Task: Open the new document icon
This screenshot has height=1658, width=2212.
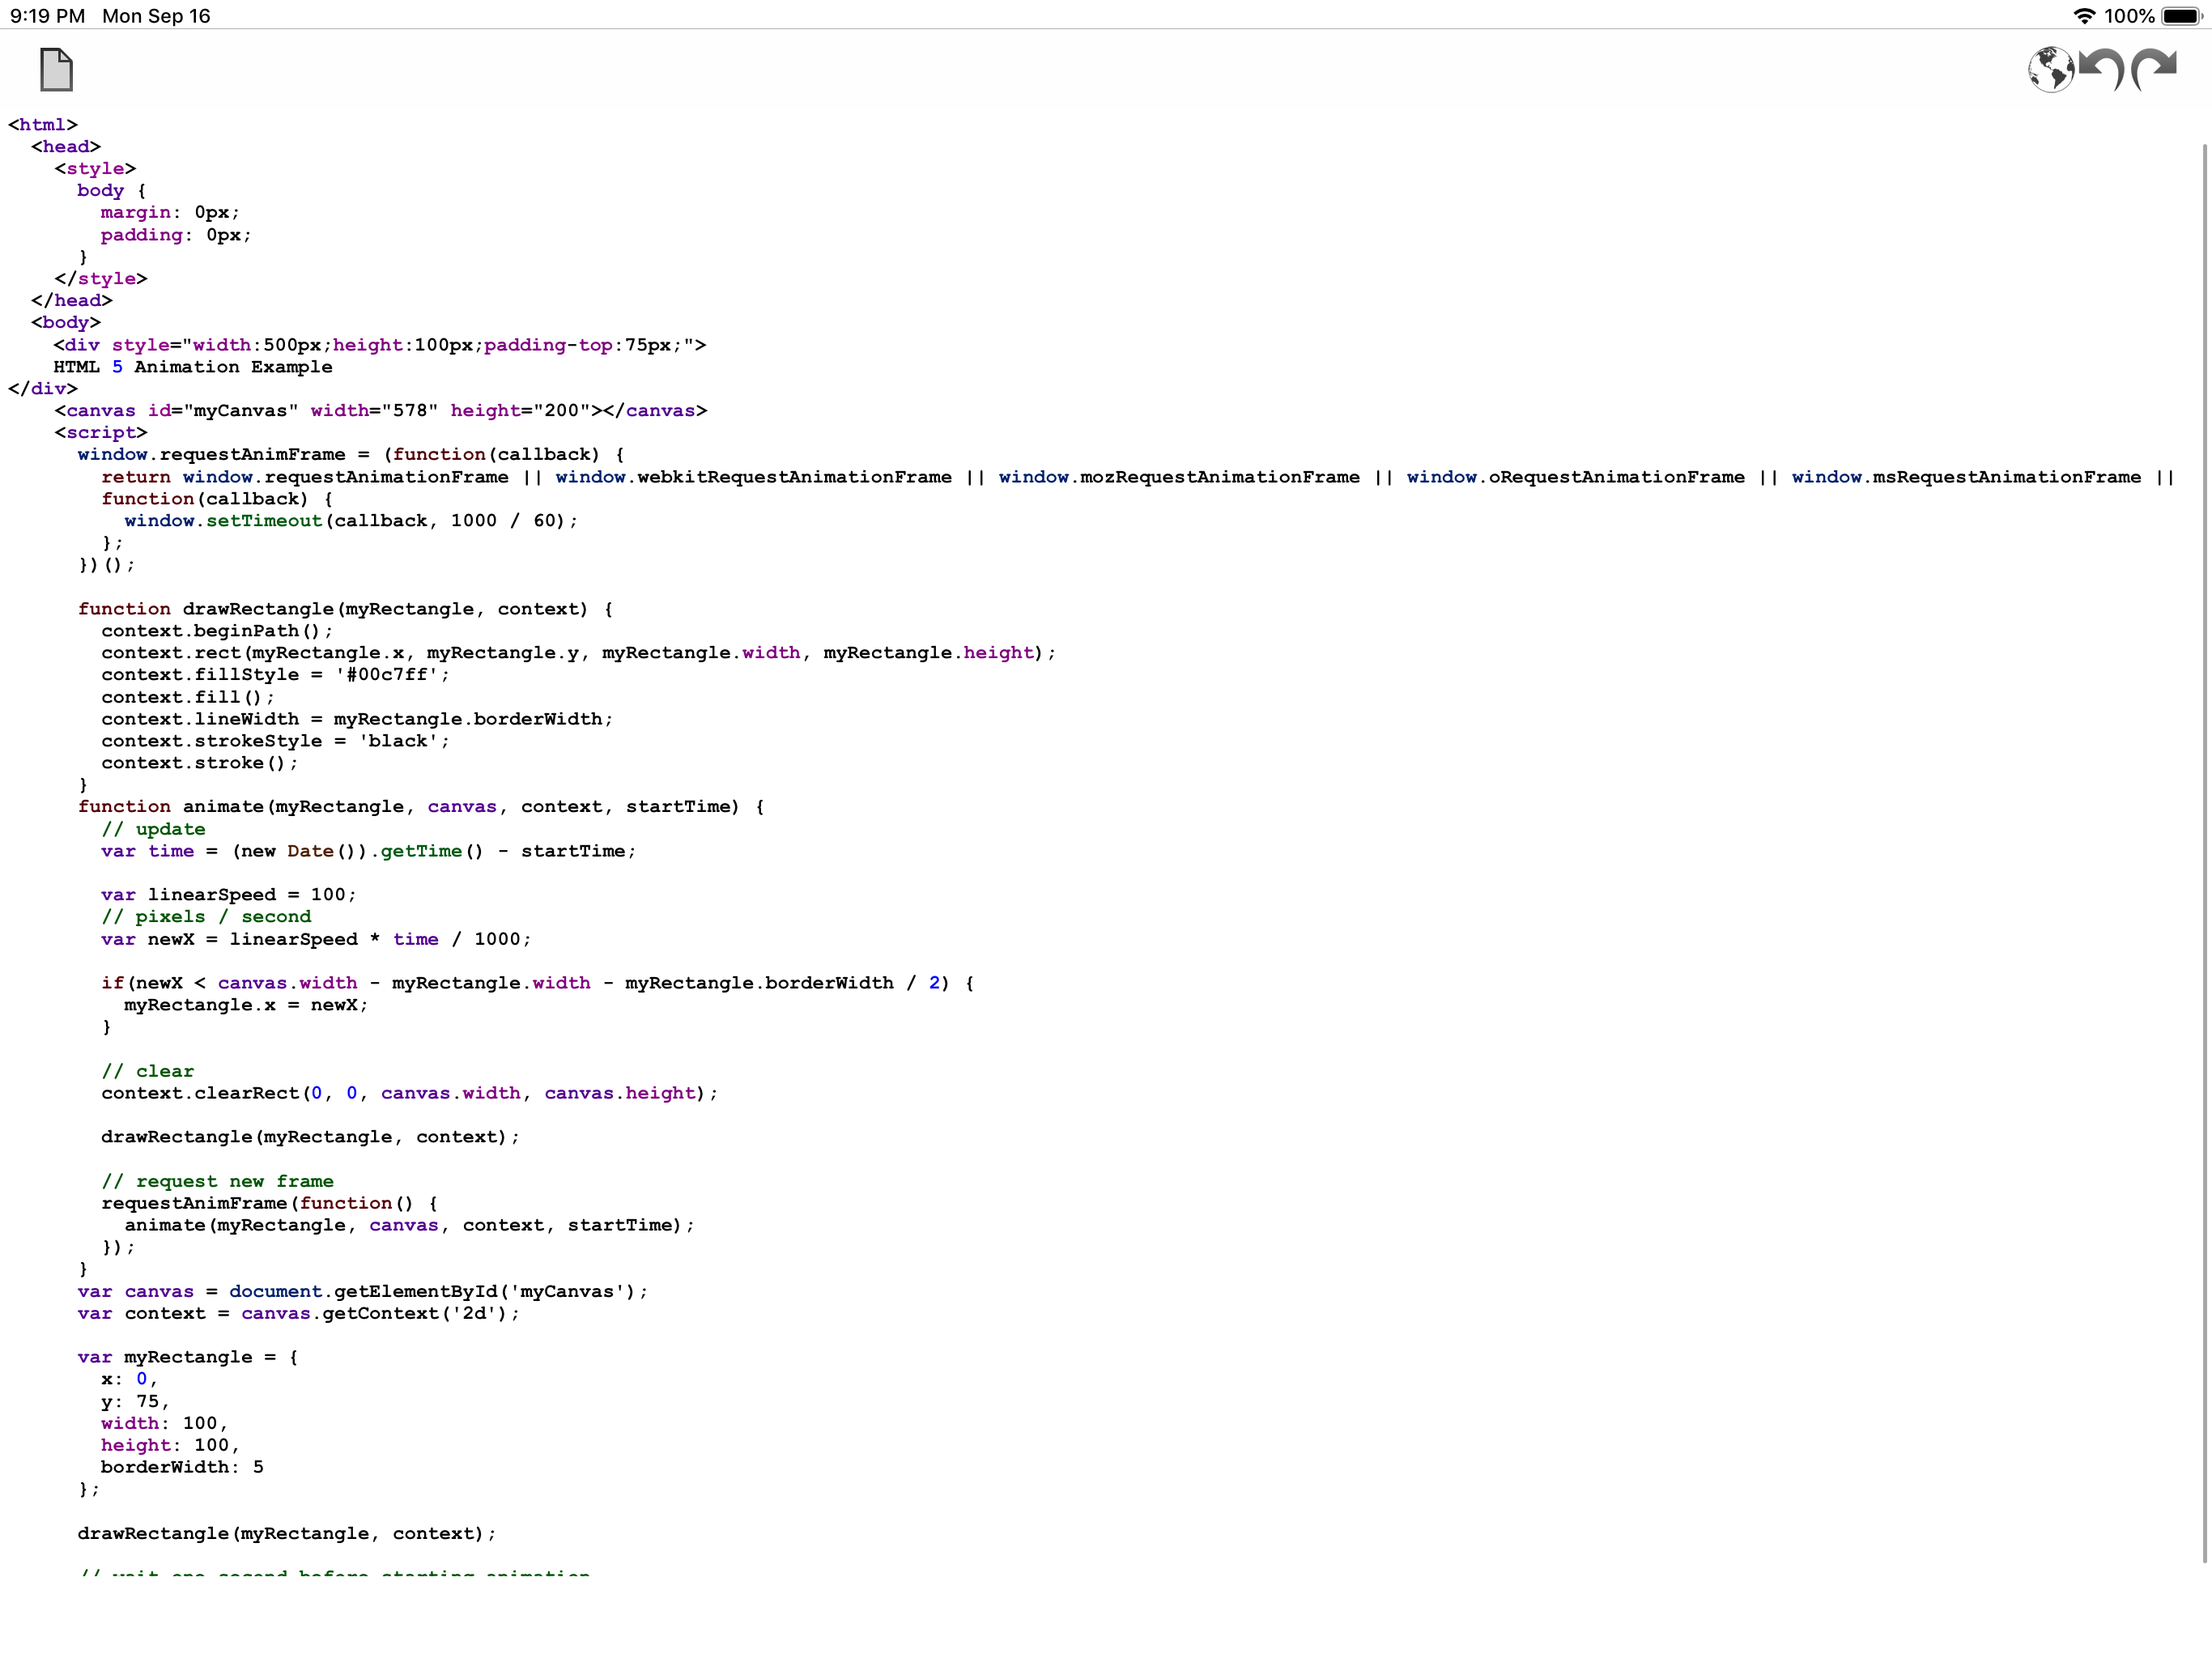Action: pyautogui.click(x=56, y=70)
